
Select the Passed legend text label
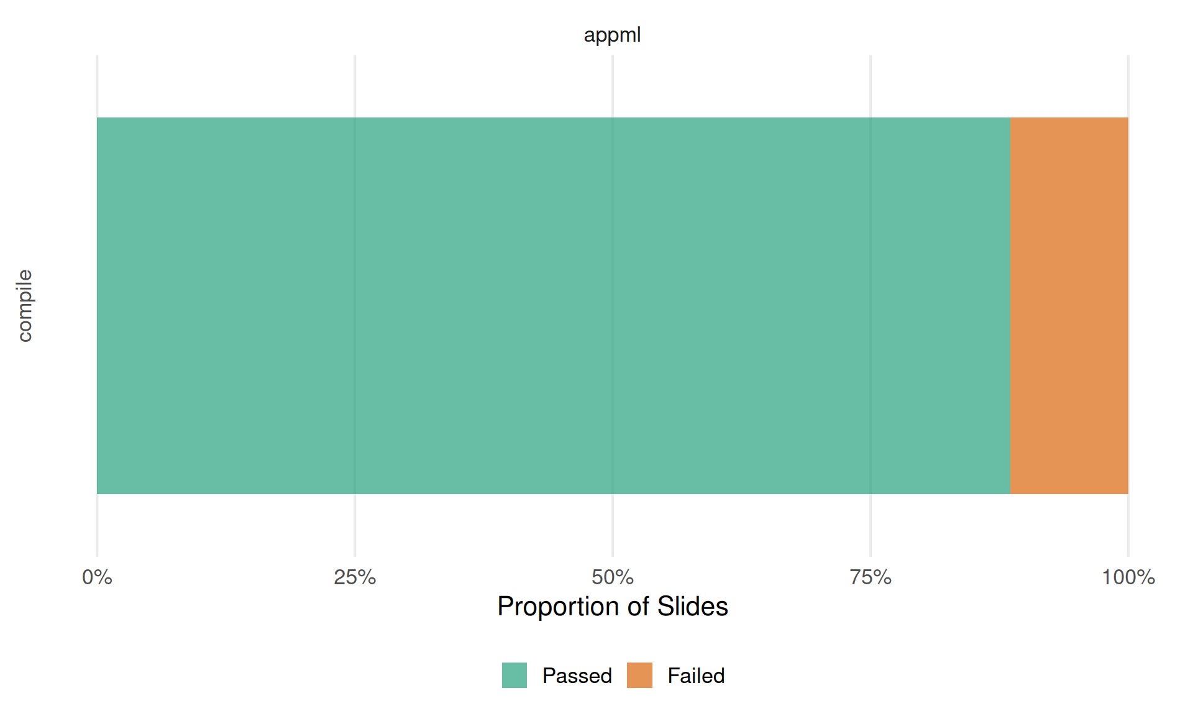point(577,676)
